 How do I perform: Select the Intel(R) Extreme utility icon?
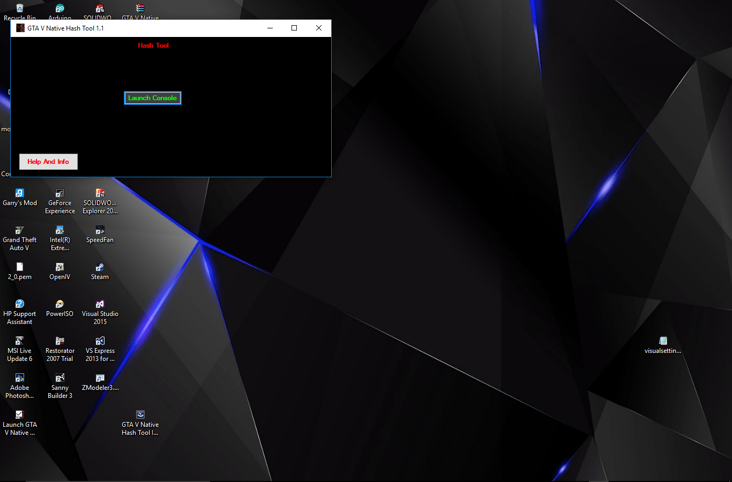pos(60,238)
